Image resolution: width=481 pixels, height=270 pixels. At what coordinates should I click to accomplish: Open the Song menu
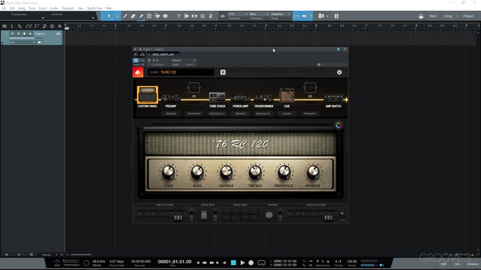click(22, 8)
